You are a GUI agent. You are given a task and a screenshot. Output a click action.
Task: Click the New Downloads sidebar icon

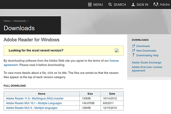click(x=133, y=51)
